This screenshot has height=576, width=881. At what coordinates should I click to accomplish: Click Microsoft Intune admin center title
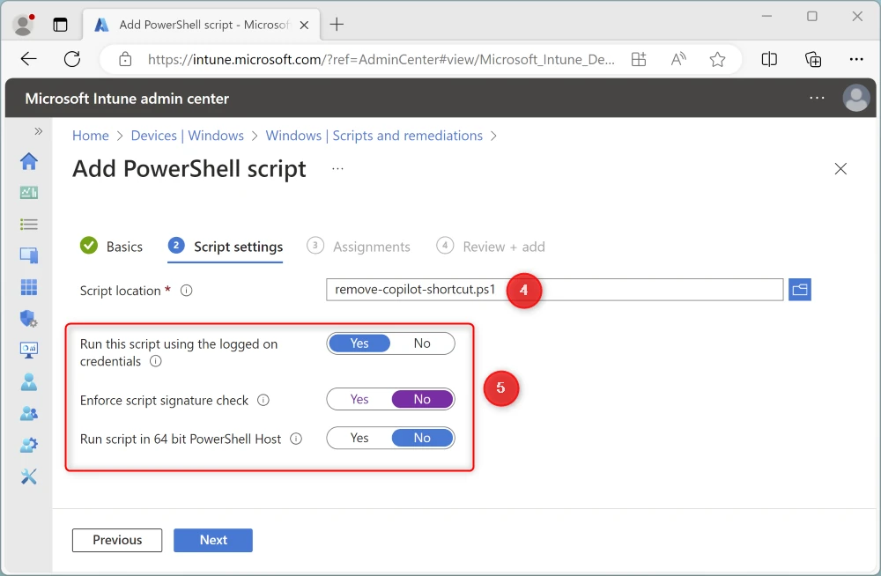tap(127, 99)
